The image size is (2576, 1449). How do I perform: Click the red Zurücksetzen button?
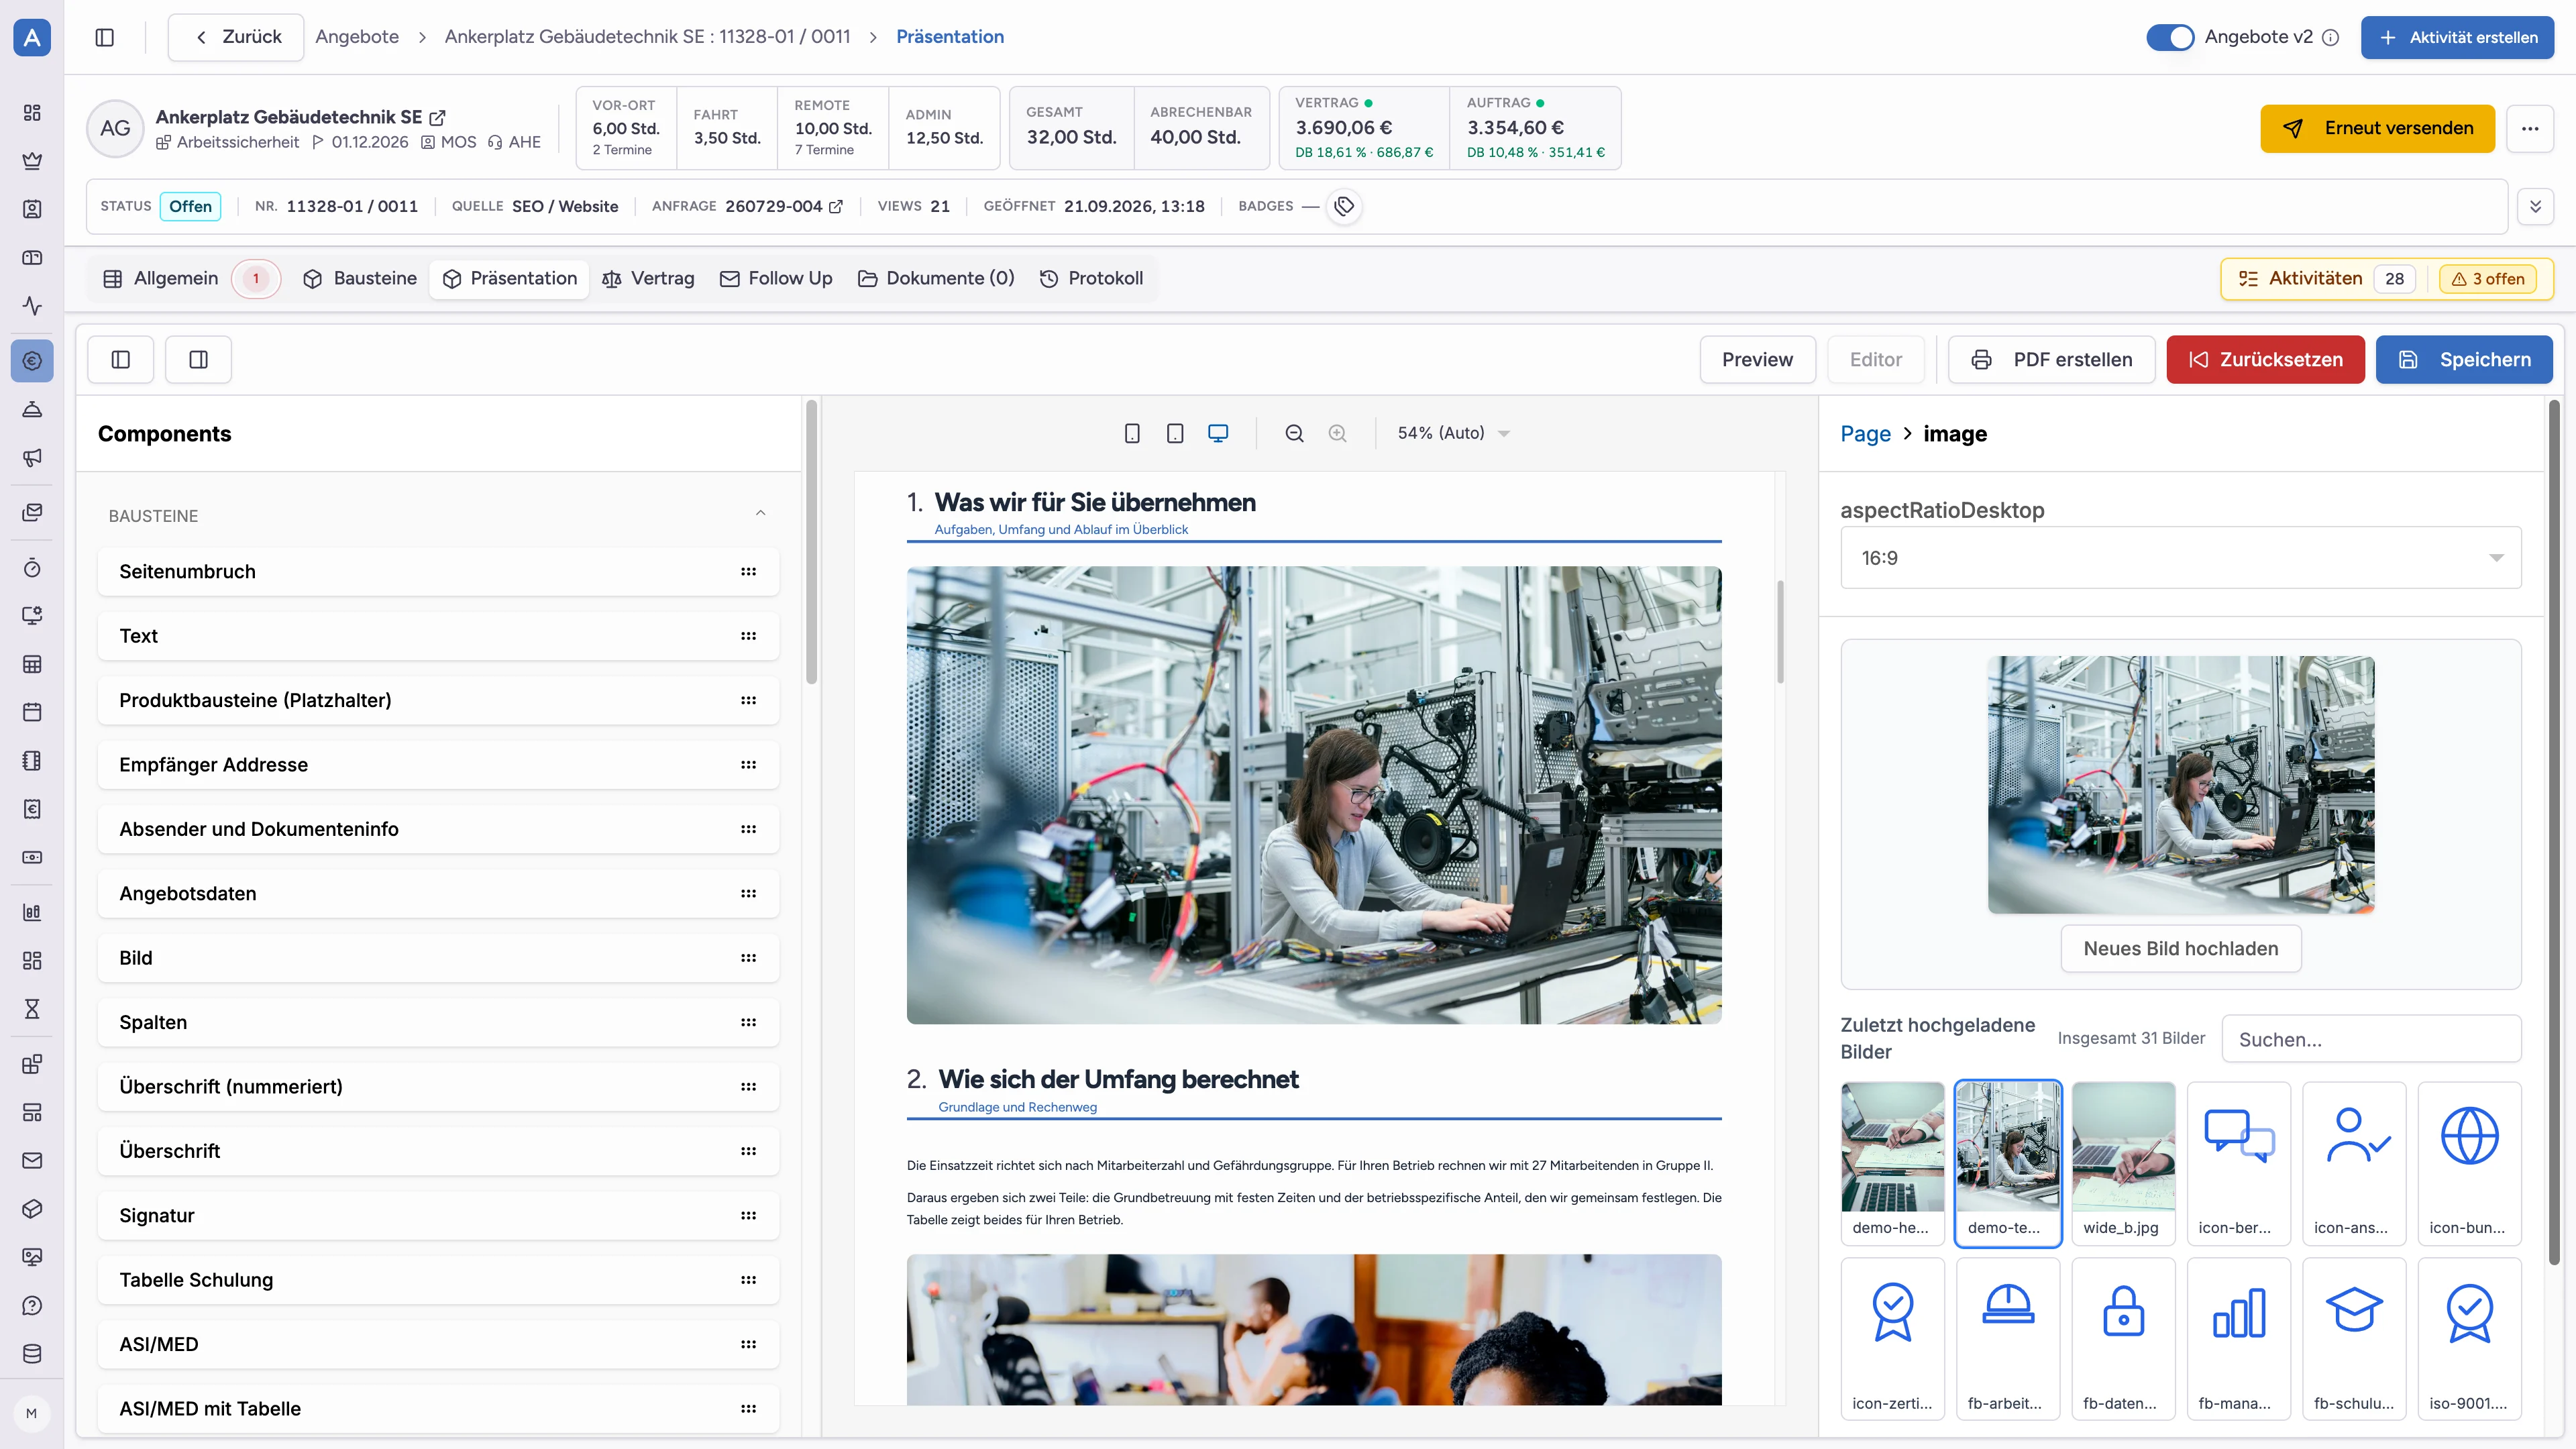tap(2265, 360)
